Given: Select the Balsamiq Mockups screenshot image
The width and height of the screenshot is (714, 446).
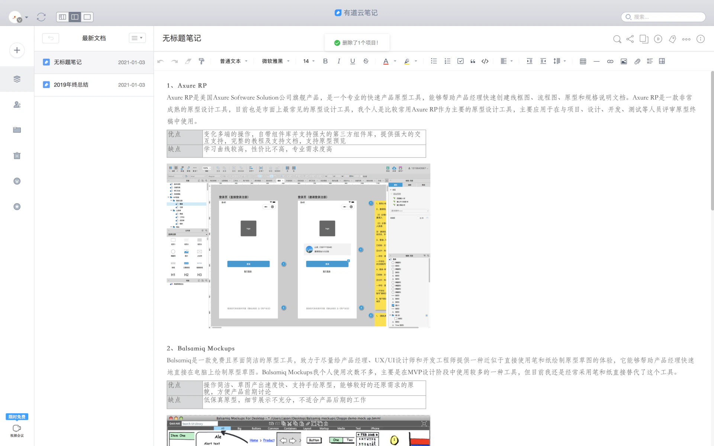Looking at the screenshot, I should (x=298, y=431).
